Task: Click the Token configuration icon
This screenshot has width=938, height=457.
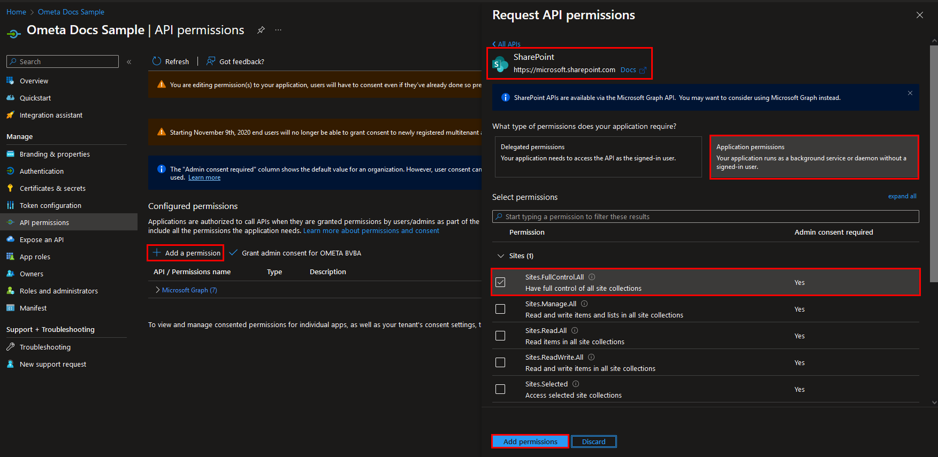Action: 10,205
